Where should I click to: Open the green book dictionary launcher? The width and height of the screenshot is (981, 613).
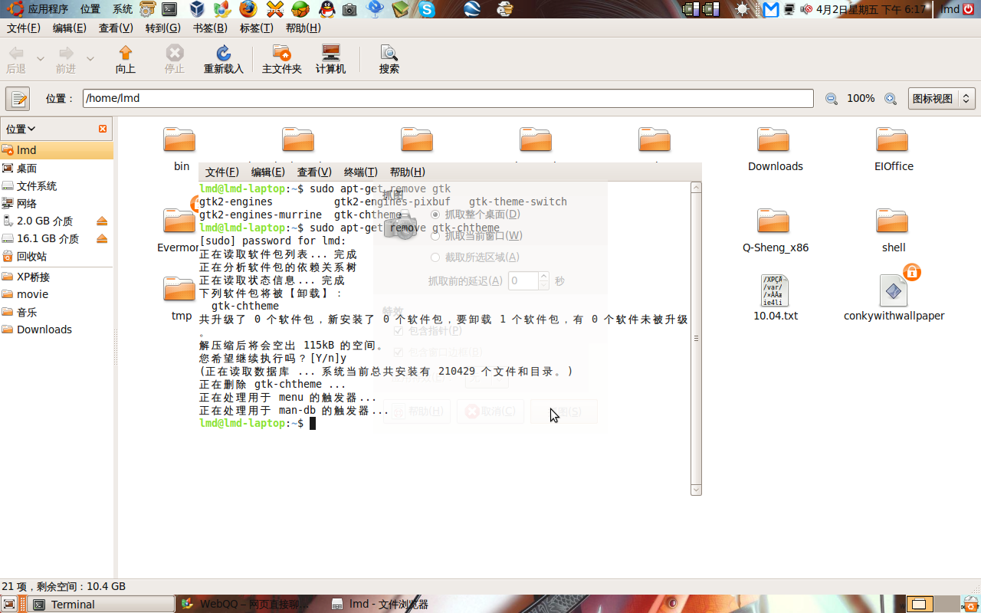point(400,9)
